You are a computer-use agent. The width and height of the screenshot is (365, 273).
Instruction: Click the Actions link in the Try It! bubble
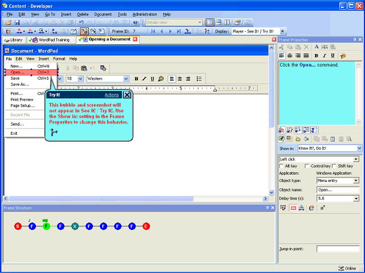pyautogui.click(x=112, y=95)
